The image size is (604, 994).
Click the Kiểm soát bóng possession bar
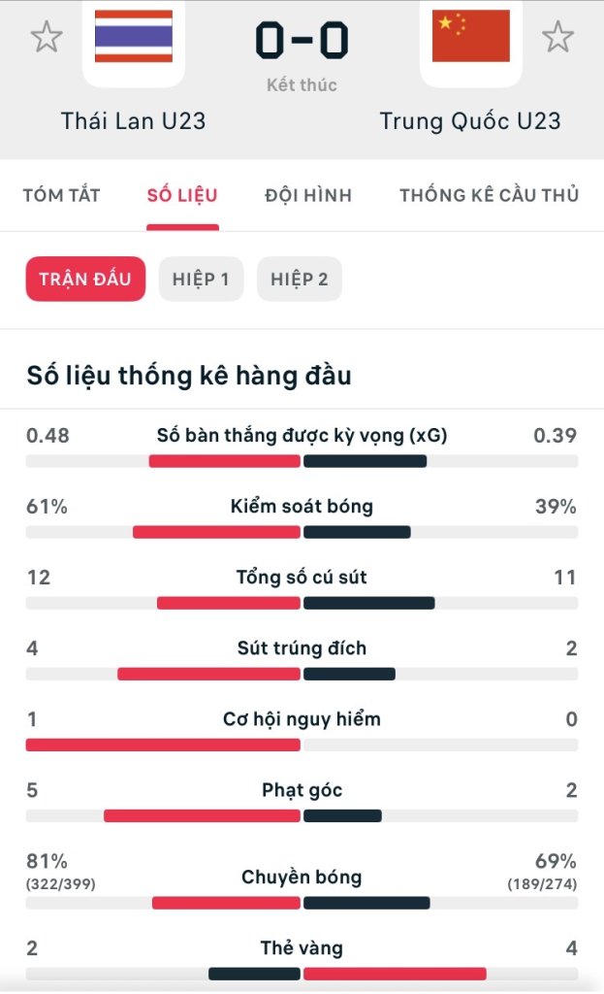(302, 532)
